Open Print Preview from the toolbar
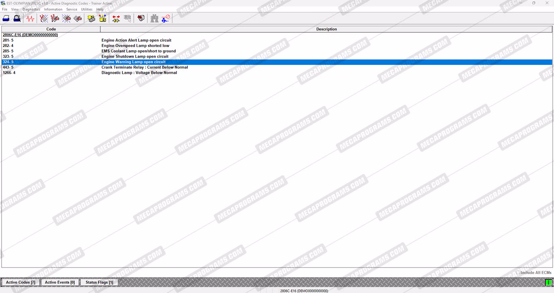Image resolution: width=554 pixels, height=293 pixels. click(17, 18)
